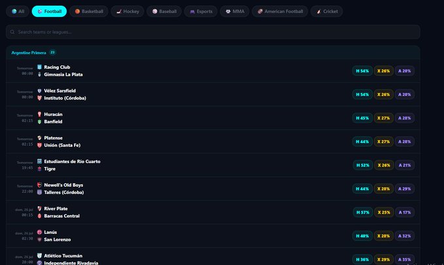Click the Argentine Primera match count badge
The width and height of the screenshot is (444, 265).
pos(52,52)
